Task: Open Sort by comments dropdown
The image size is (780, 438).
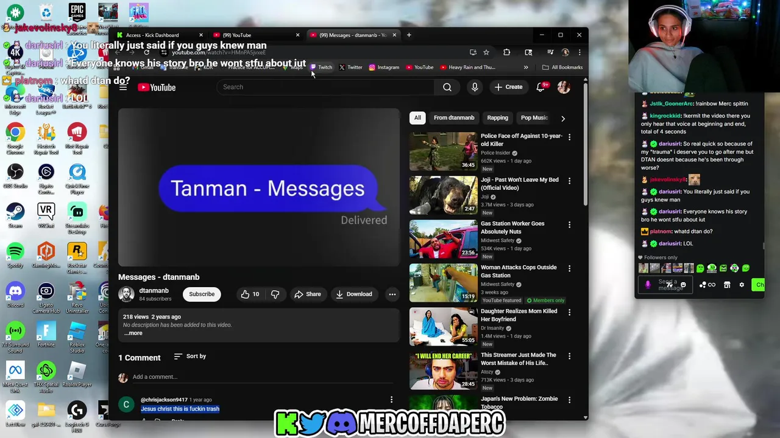Action: tap(190, 356)
